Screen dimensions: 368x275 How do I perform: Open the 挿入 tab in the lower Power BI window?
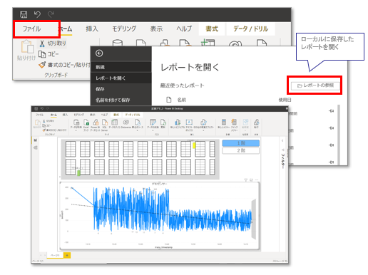tap(65, 115)
